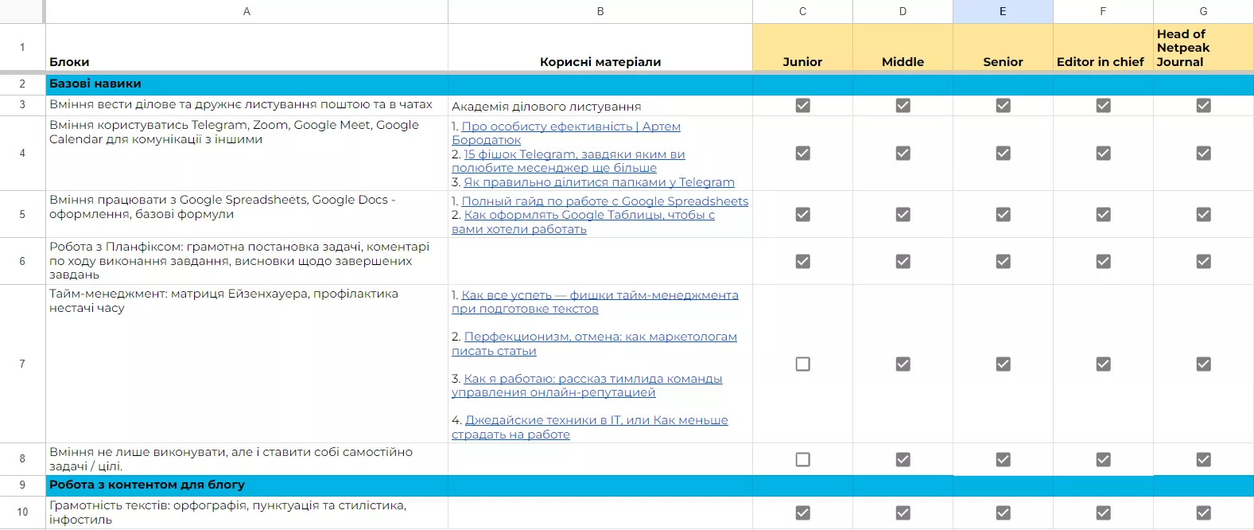Select cell Грамотність текстів: орфографія
This screenshot has width=1254, height=530.
(247, 512)
